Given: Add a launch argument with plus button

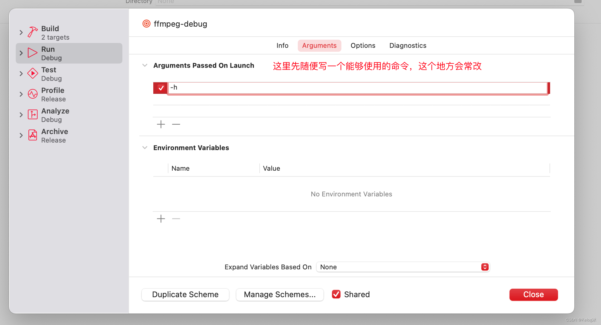Looking at the screenshot, I should coord(161,124).
